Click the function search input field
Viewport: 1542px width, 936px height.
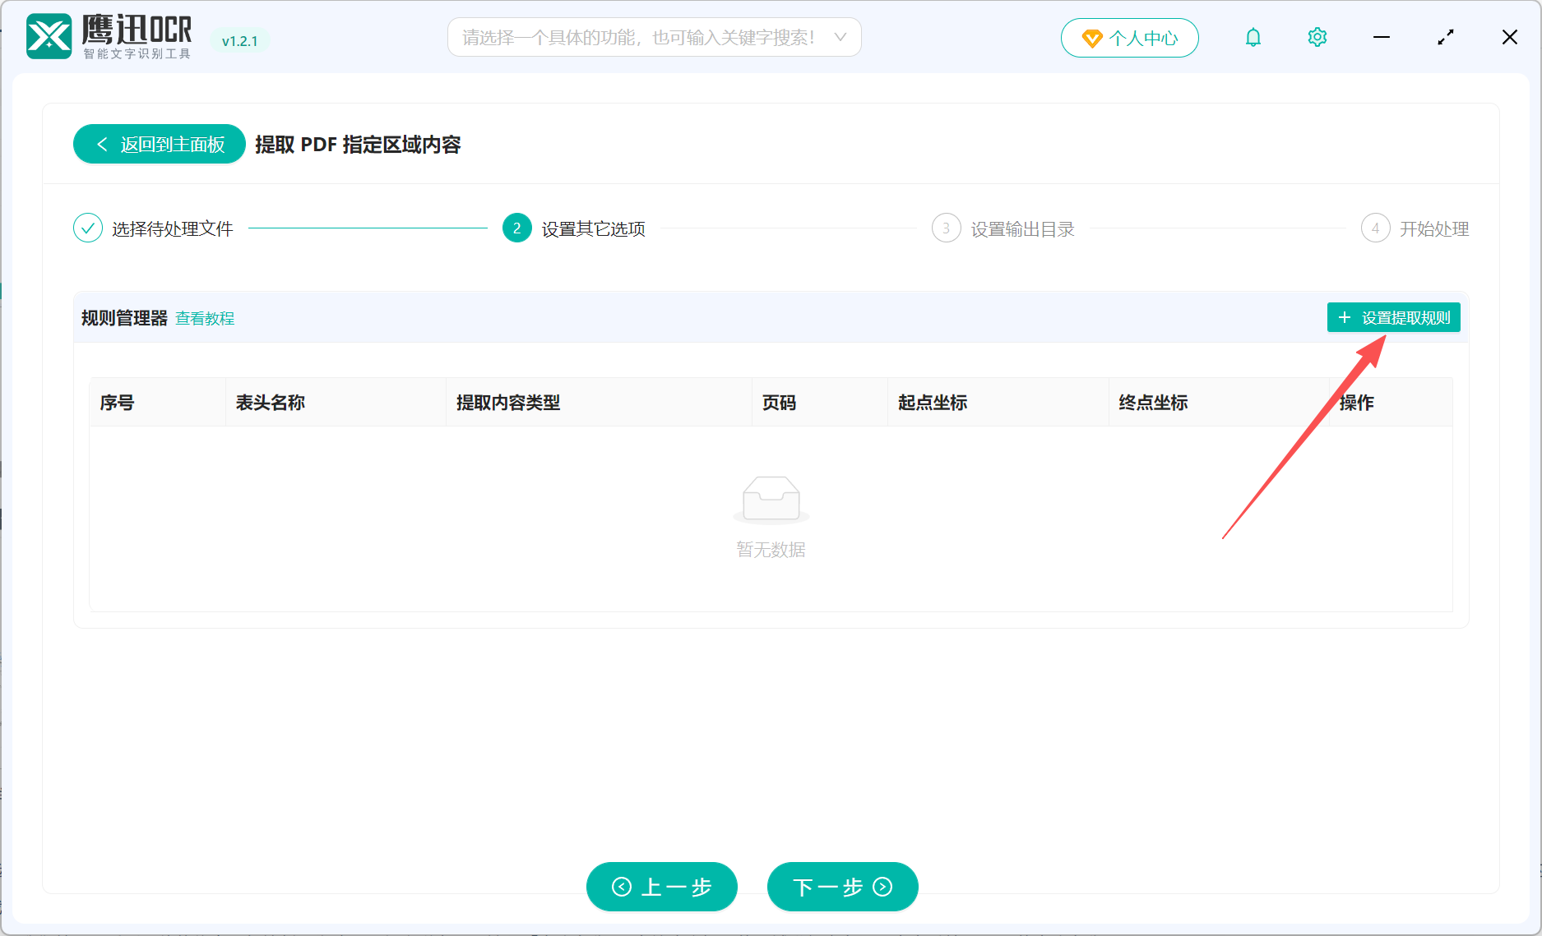click(654, 37)
